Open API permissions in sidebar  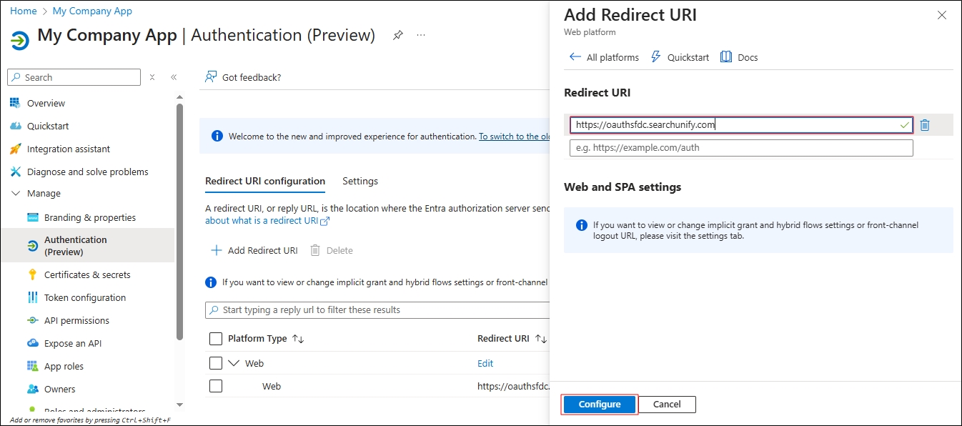(x=76, y=320)
